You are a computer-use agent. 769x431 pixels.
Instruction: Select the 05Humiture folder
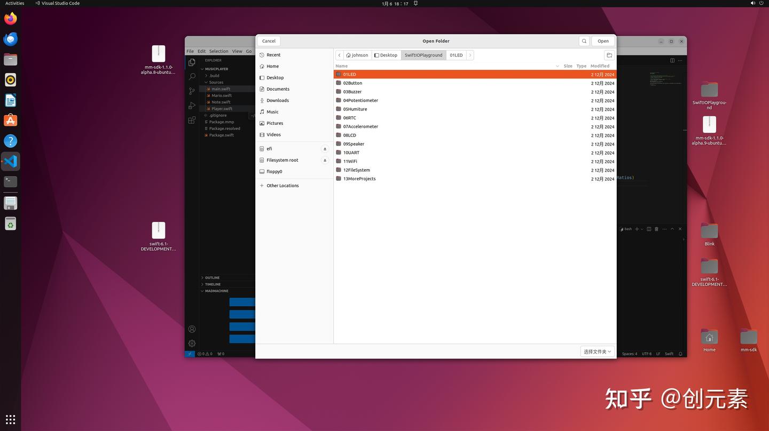[x=475, y=109]
